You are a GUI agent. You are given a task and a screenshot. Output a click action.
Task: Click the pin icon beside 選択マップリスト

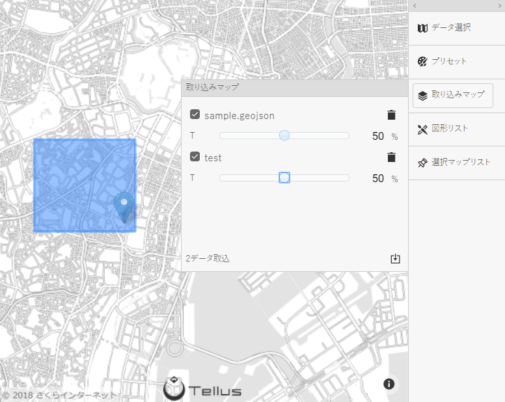[422, 163]
